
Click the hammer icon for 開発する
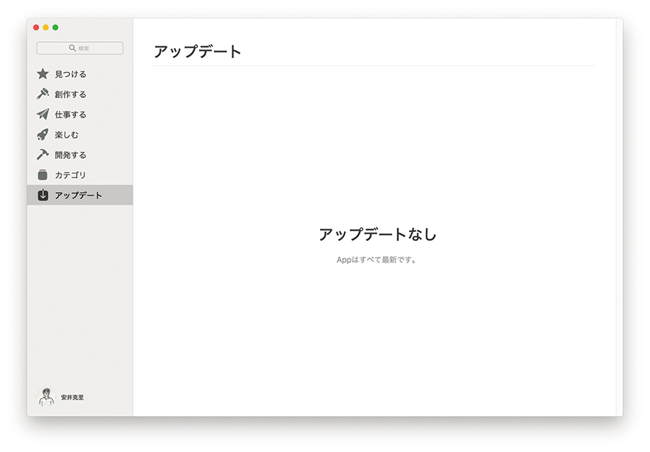(x=43, y=155)
